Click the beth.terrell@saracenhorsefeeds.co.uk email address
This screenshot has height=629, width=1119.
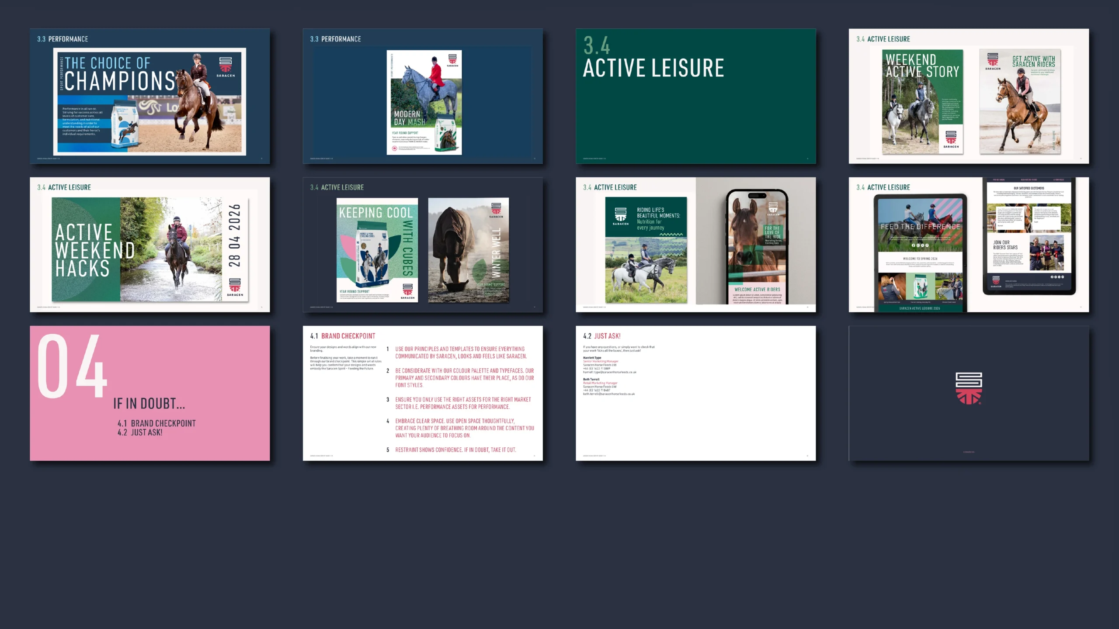pos(609,394)
